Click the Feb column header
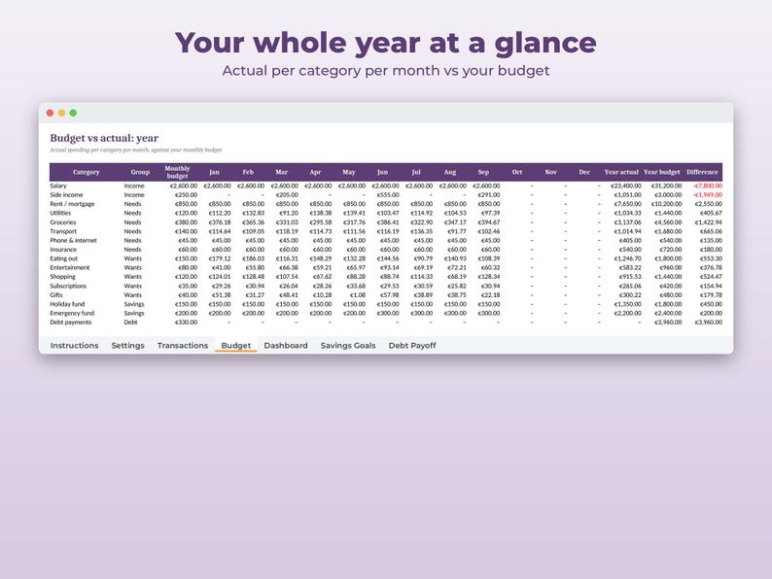This screenshot has width=772, height=579. pyautogui.click(x=248, y=172)
